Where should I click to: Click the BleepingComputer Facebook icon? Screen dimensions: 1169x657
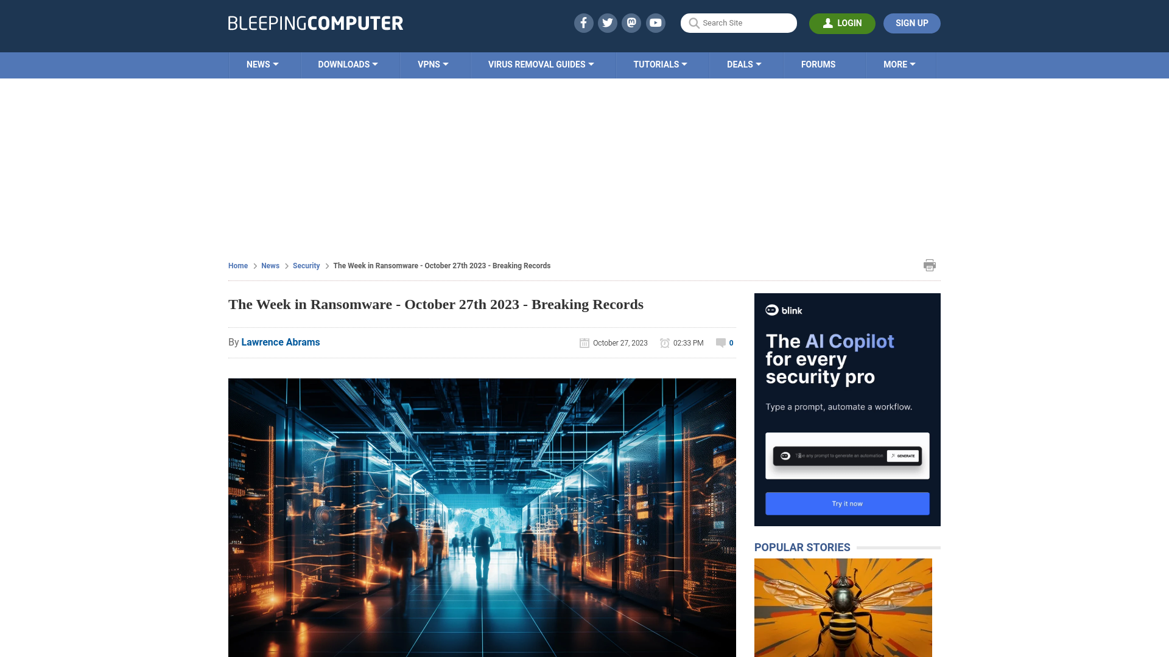584,23
